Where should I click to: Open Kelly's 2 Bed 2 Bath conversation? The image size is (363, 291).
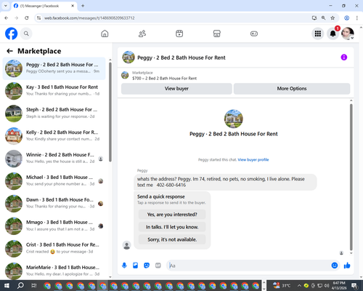54,136
